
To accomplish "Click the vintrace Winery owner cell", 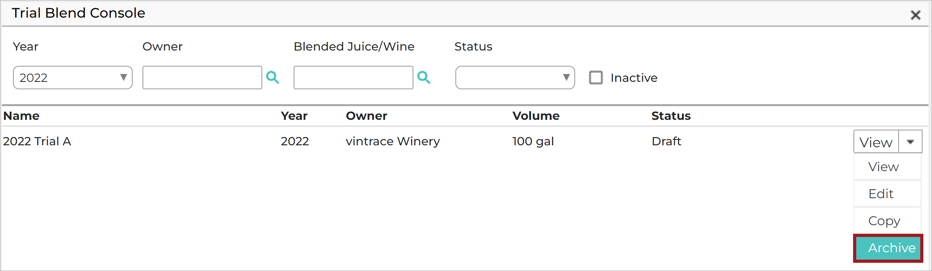I will coord(393,141).
